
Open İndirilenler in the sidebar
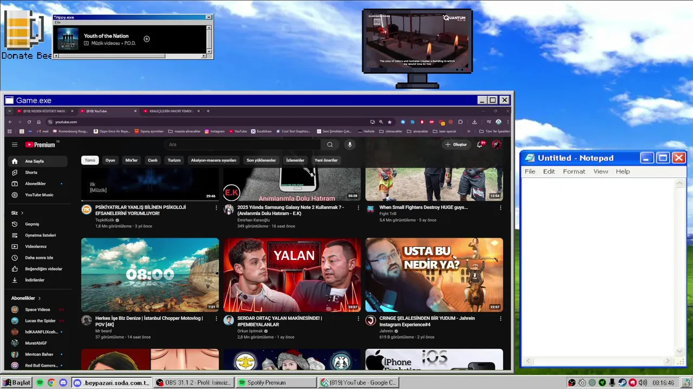(x=37, y=280)
